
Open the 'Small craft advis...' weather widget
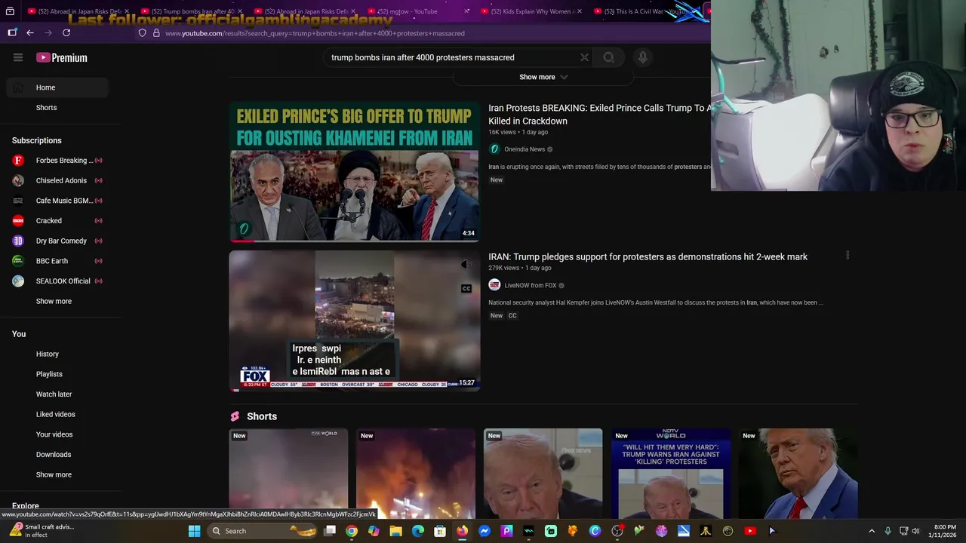(x=42, y=531)
